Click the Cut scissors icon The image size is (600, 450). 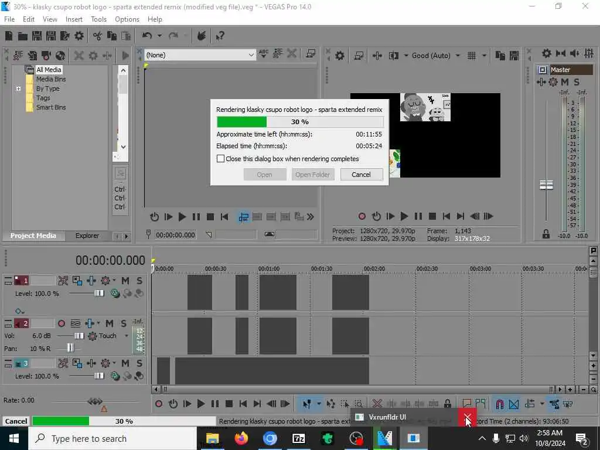[98, 36]
